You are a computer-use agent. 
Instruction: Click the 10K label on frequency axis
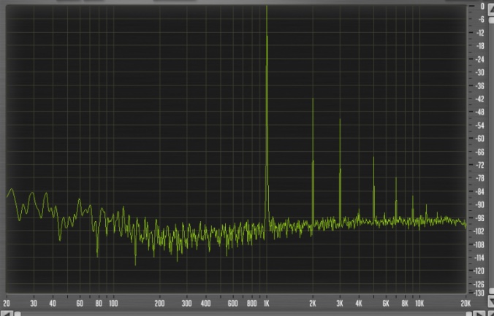click(419, 303)
